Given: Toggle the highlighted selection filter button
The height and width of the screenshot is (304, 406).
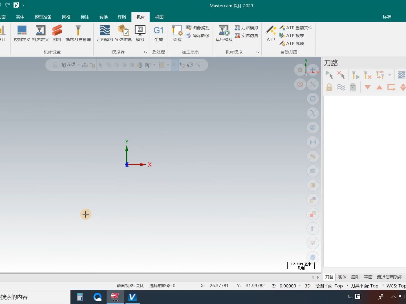Looking at the screenshot, I should point(175,65).
